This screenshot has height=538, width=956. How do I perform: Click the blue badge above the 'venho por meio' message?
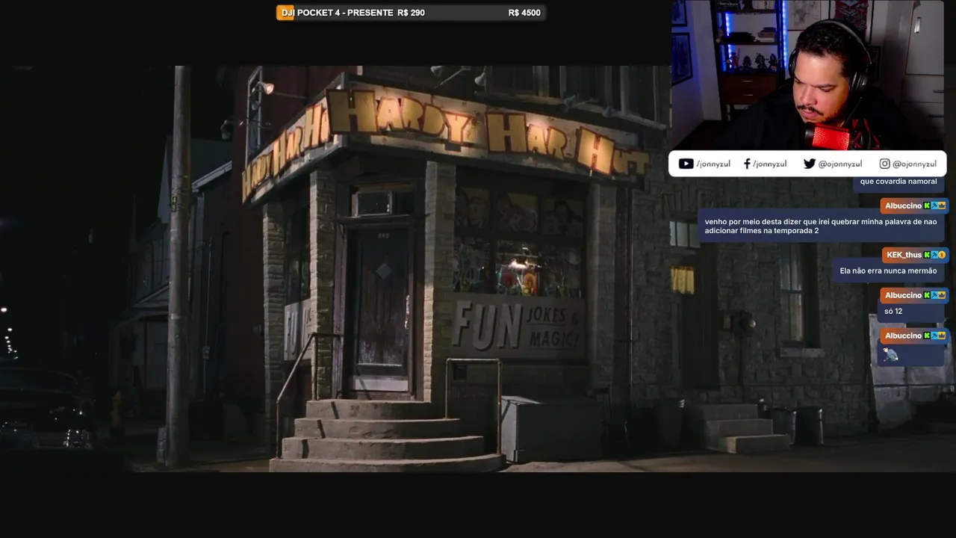point(934,205)
